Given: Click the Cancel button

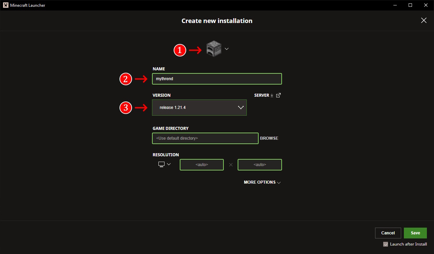Looking at the screenshot, I should (x=388, y=233).
